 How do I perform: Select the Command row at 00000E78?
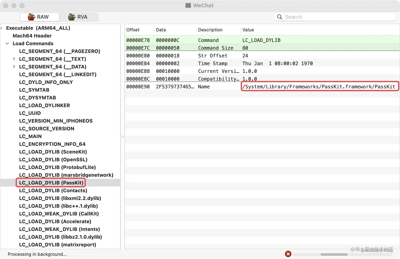[262, 40]
